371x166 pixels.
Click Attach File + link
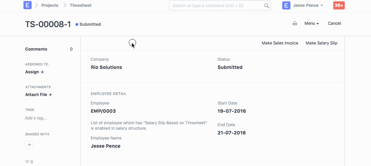click(38, 95)
